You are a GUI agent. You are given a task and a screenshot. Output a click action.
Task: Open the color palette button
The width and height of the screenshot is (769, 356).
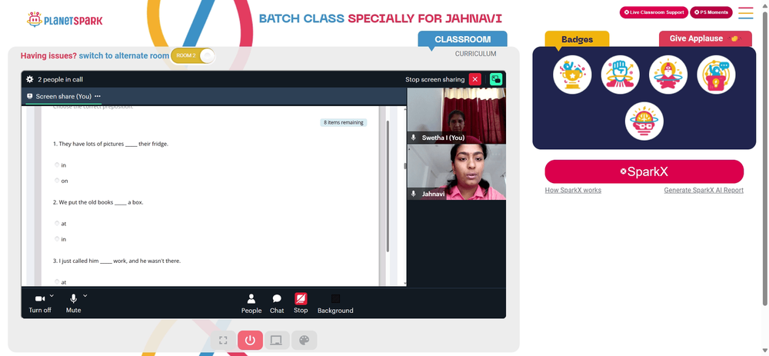click(304, 341)
